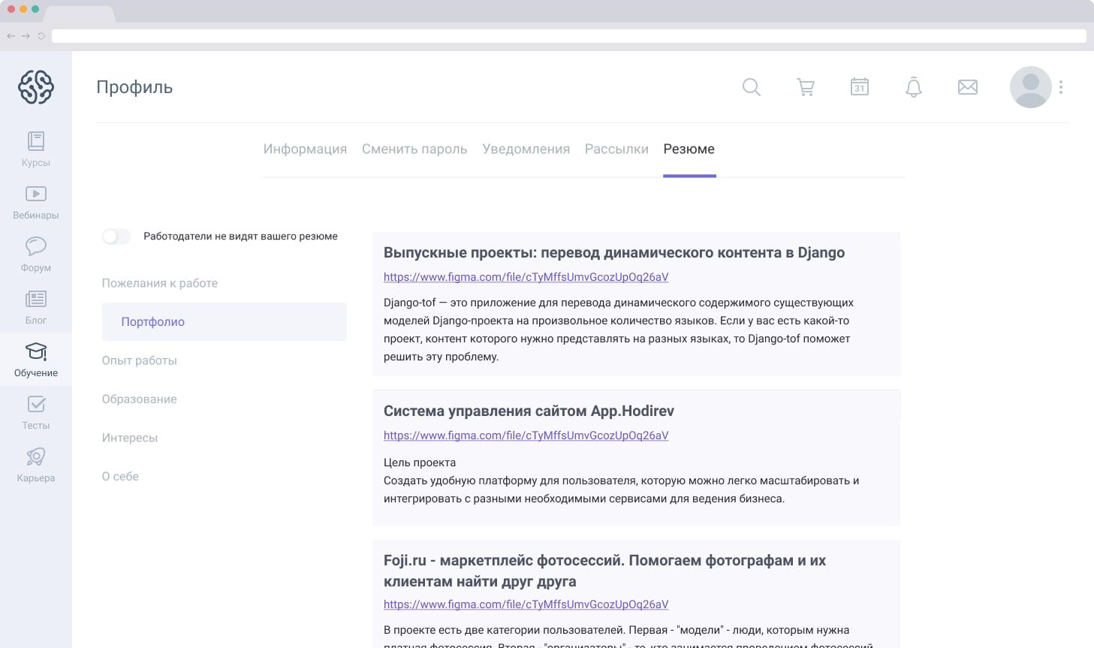This screenshot has width=1094, height=648.
Task: Click the Django project title
Action: point(614,253)
